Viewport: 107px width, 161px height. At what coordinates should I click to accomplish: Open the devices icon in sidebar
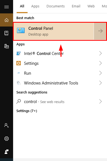tap(7, 46)
